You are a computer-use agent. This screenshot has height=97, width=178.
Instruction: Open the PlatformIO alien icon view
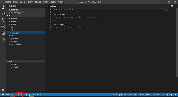pos(3,40)
